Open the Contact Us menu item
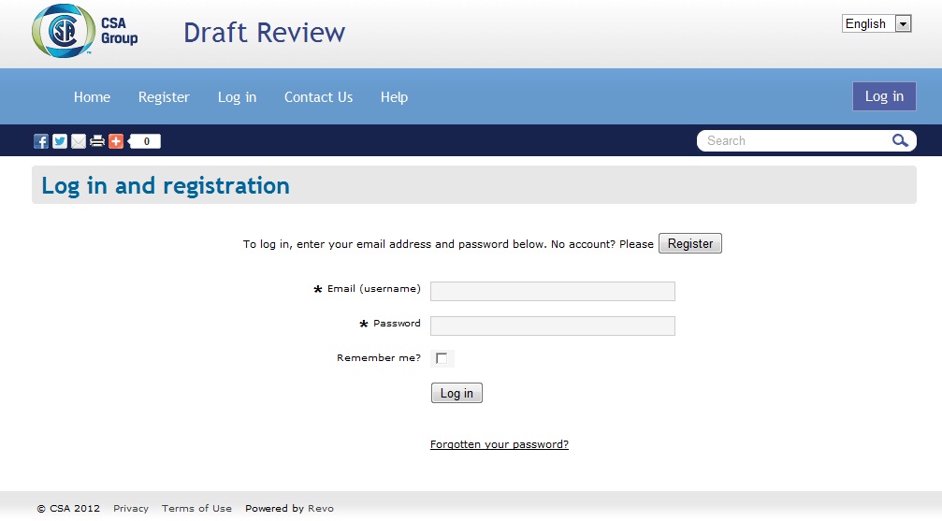Image resolution: width=942 pixels, height=521 pixels. coord(318,96)
